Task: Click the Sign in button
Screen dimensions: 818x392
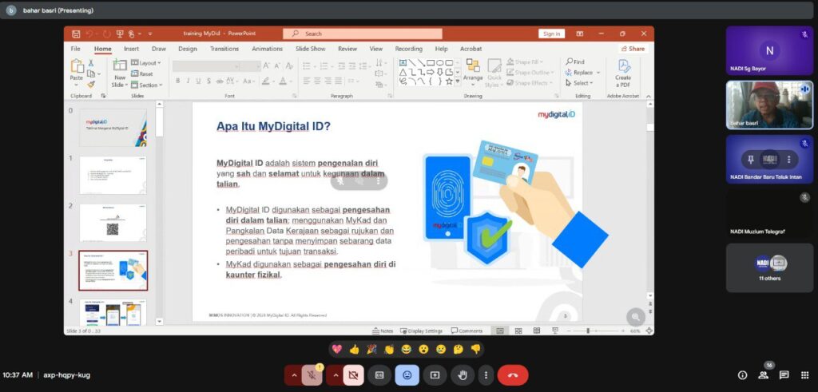Action: point(551,34)
